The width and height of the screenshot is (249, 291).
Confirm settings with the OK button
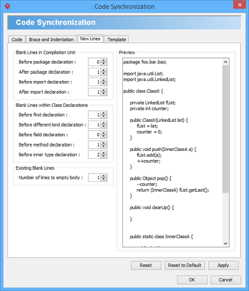(x=192, y=280)
